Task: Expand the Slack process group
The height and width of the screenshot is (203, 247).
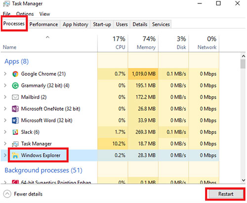Action: coord(5,132)
